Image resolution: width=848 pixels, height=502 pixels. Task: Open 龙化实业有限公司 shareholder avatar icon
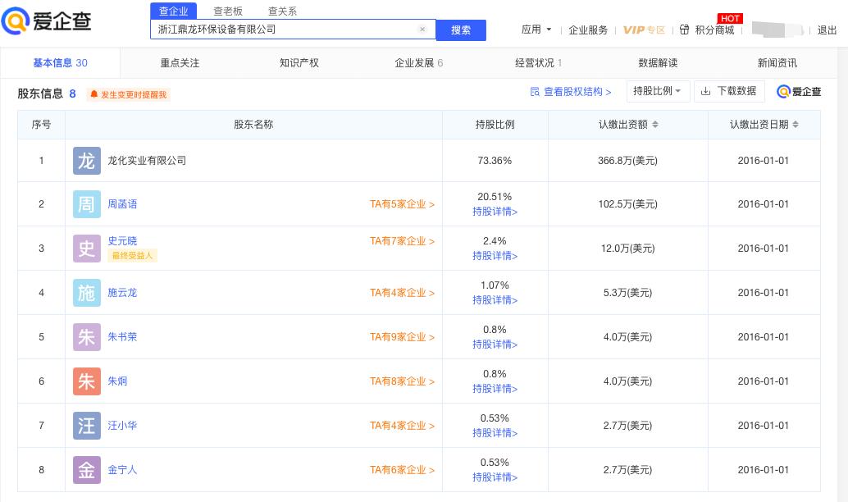86,160
